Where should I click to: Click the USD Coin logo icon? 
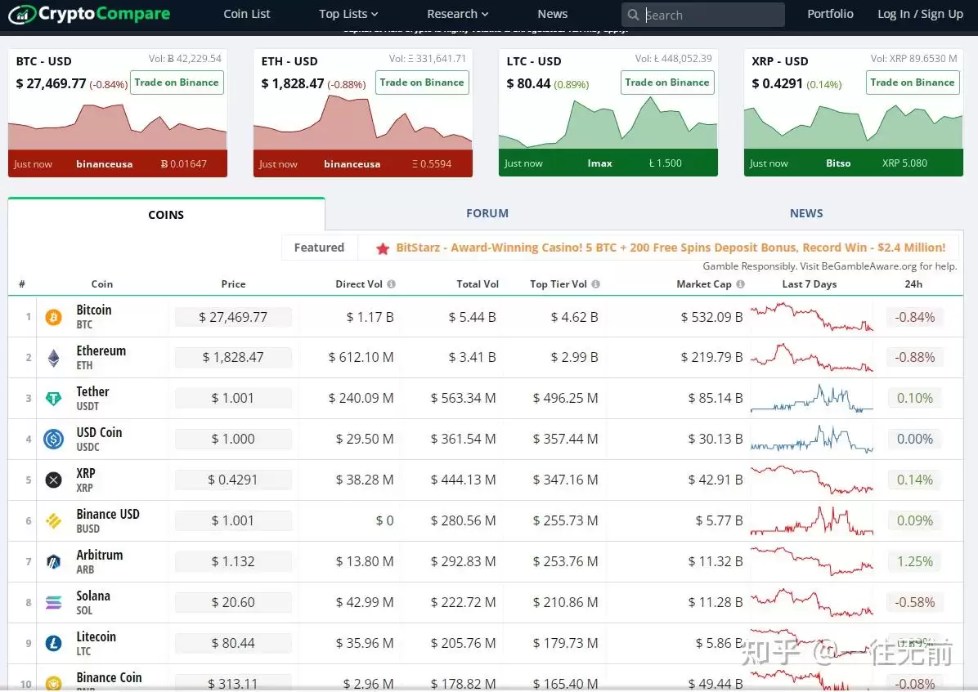click(x=53, y=440)
